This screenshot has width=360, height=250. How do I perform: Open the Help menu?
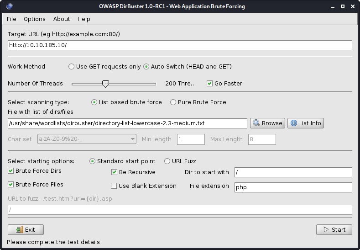click(x=84, y=19)
